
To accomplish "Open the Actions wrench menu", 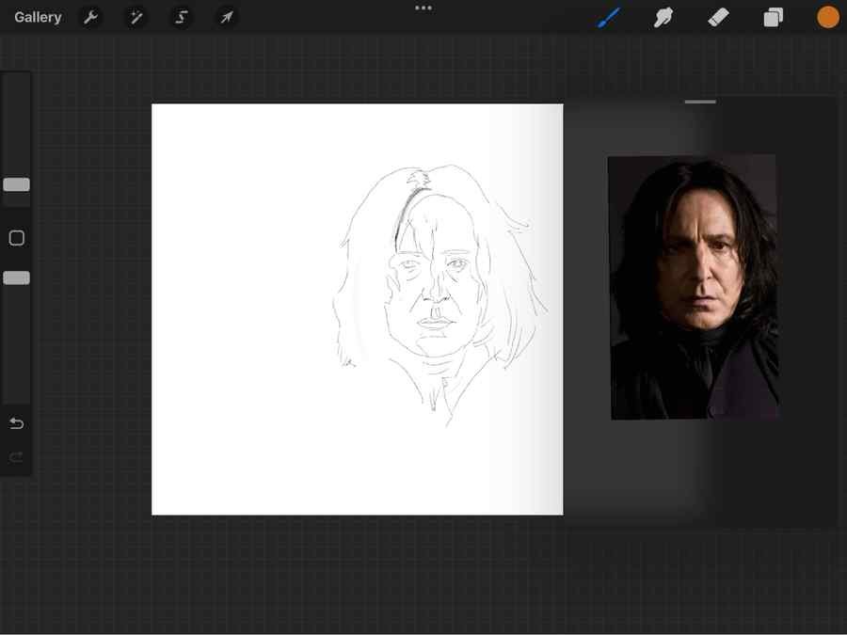I will pyautogui.click(x=90, y=17).
